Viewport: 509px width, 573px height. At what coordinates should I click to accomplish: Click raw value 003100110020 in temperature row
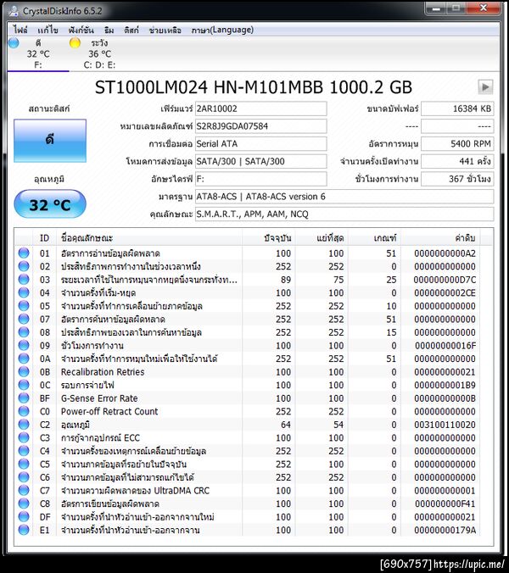coord(445,425)
